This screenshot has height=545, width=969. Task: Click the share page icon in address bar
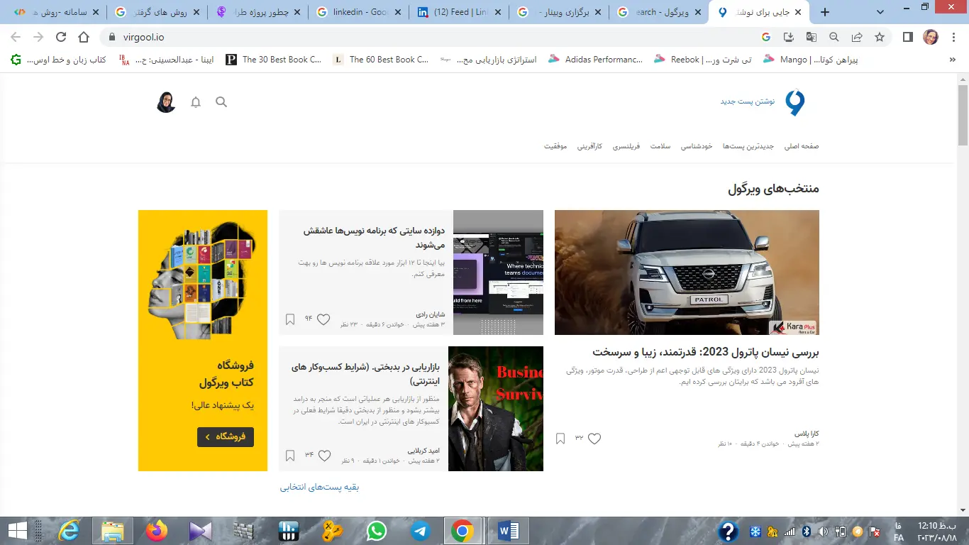tap(857, 37)
